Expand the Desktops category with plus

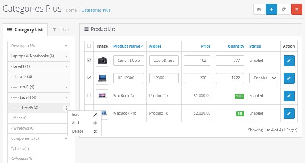click(66, 46)
